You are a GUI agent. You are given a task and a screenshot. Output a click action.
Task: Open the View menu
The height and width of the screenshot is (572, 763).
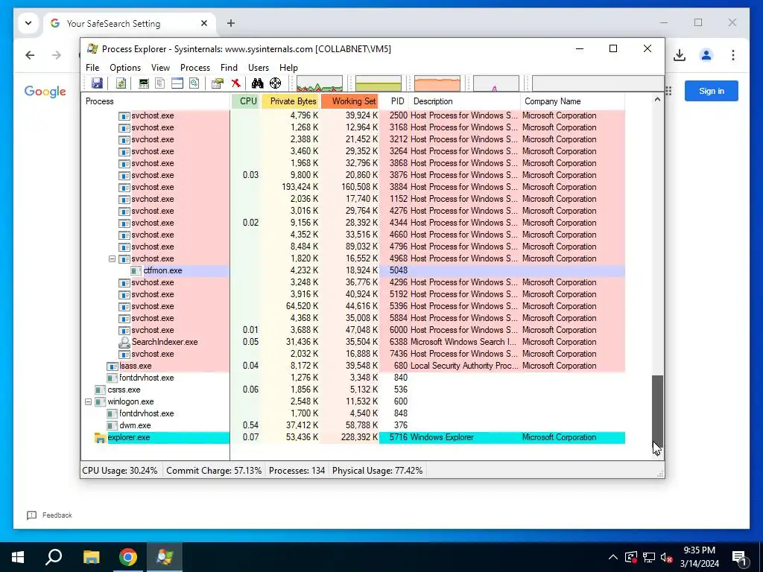[161, 68]
